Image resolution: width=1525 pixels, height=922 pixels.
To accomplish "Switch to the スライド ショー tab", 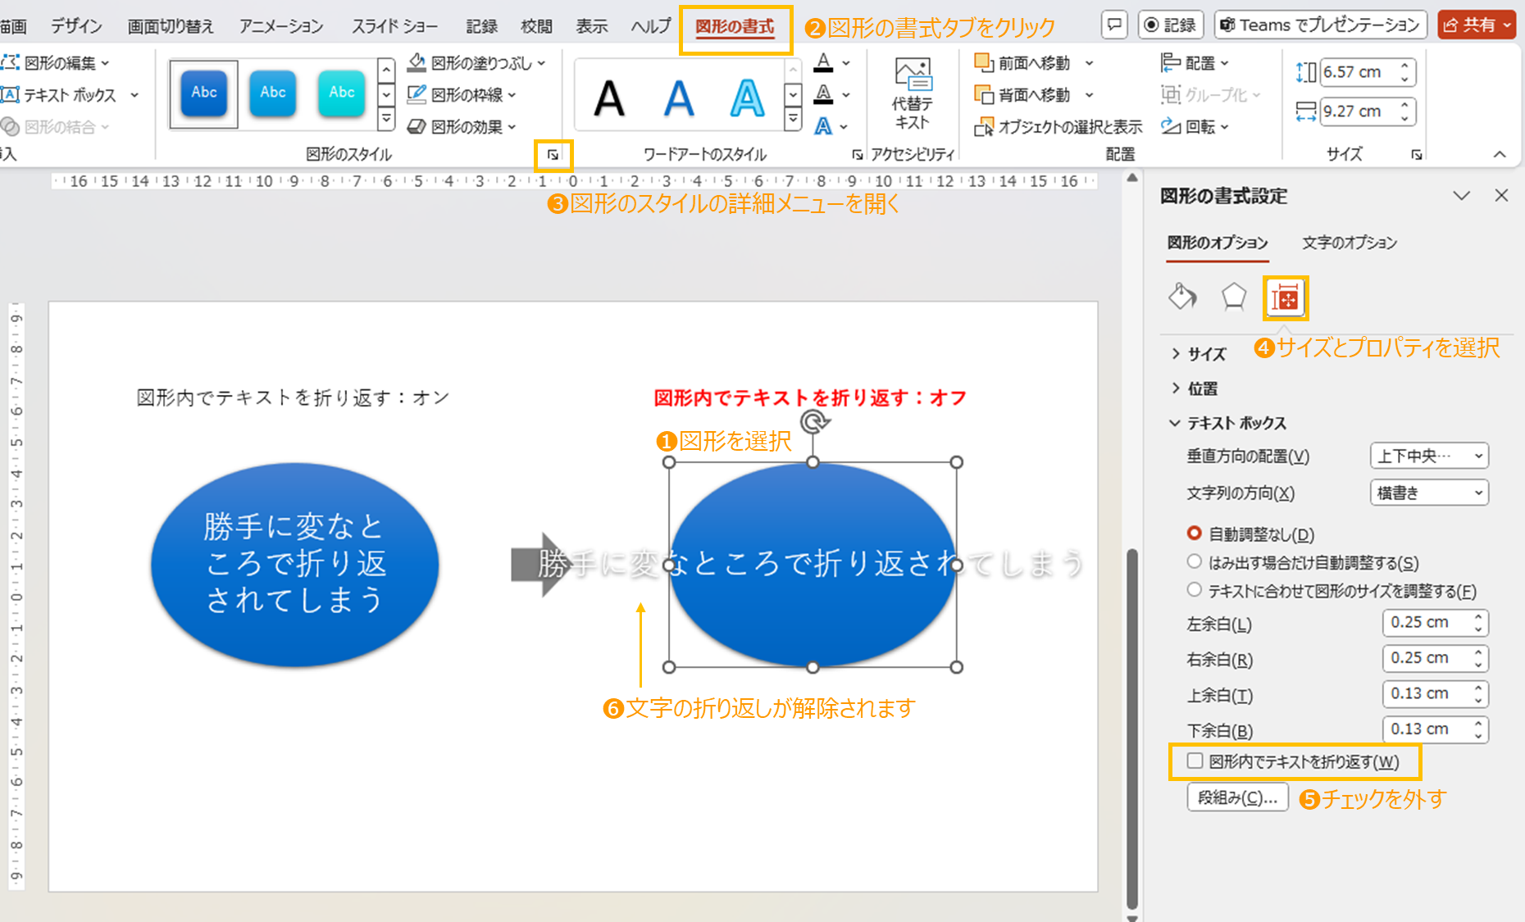I will tap(394, 26).
